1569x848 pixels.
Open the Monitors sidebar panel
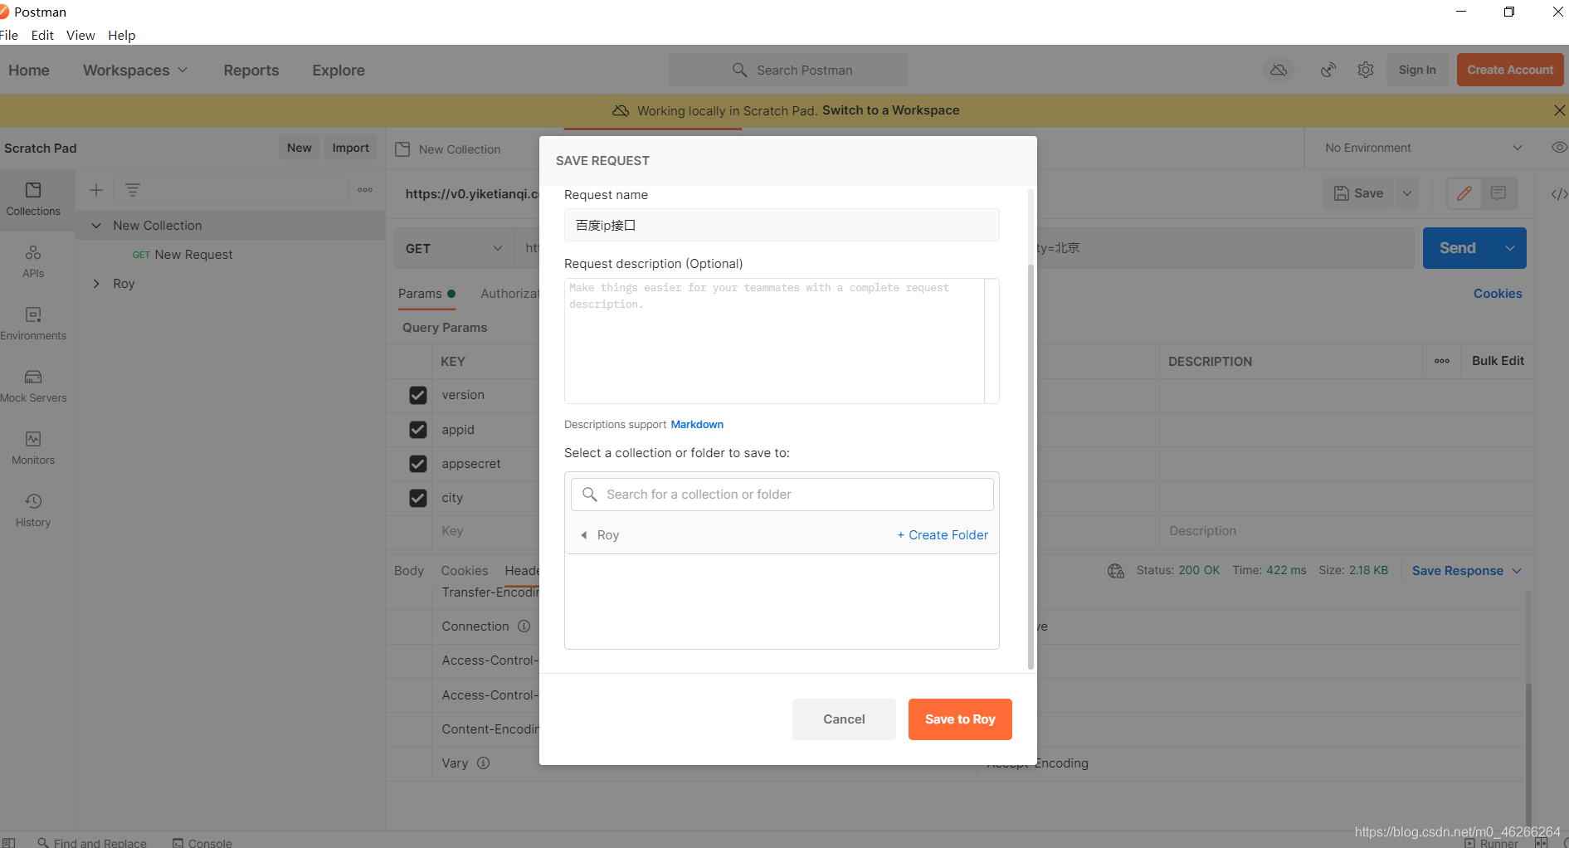tap(33, 448)
